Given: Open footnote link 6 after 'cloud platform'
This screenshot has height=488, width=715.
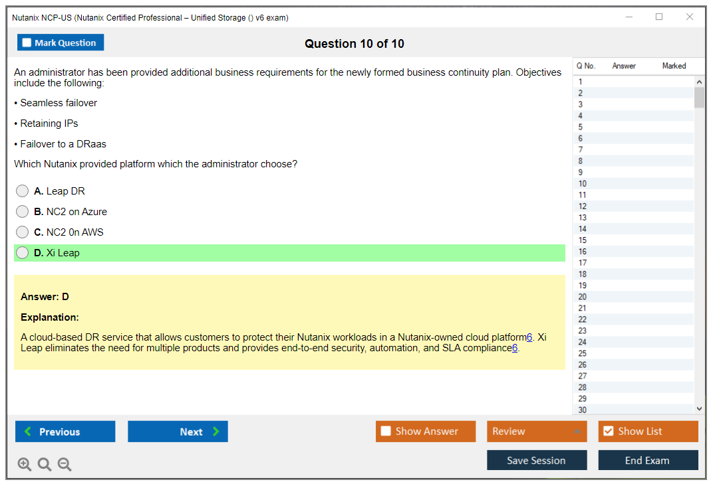Looking at the screenshot, I should pos(529,337).
